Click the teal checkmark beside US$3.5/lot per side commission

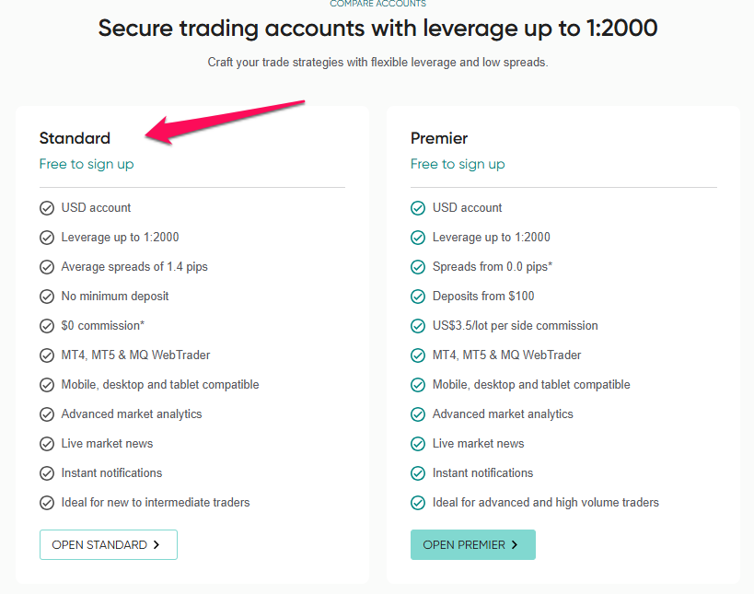point(418,326)
